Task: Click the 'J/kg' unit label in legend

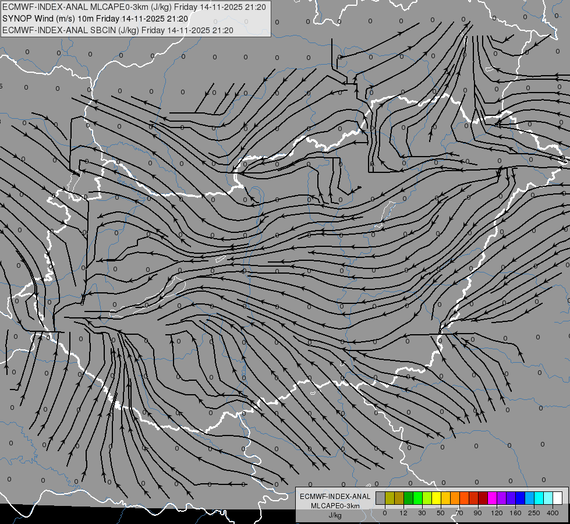Action: point(335,515)
